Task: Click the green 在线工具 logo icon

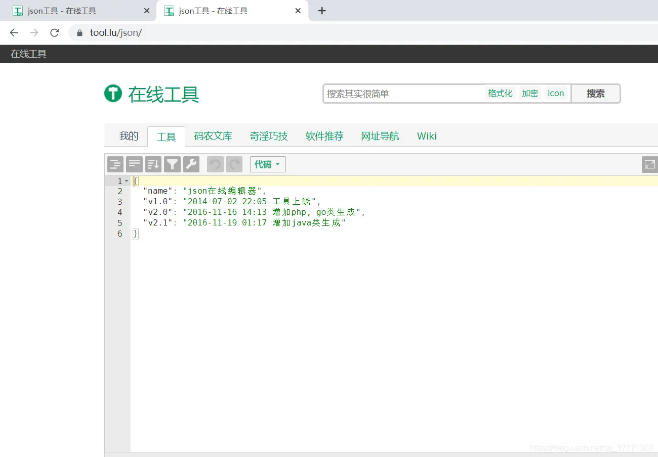Action: (x=113, y=94)
